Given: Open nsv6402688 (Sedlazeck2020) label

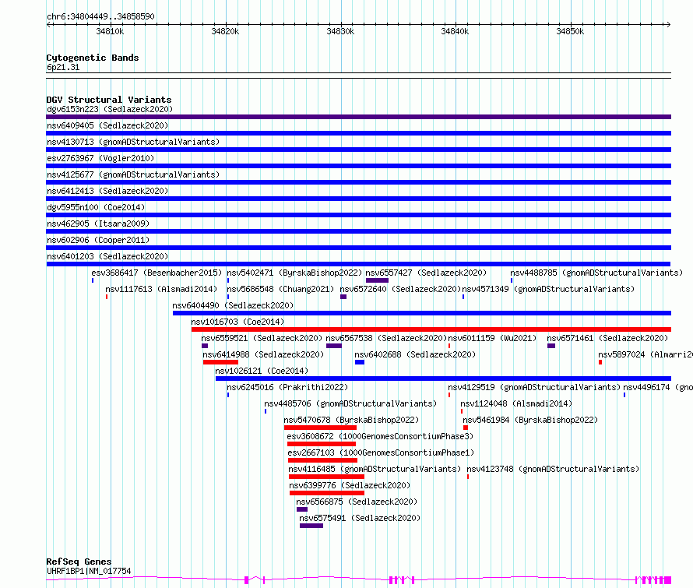Looking at the screenshot, I should point(415,354).
